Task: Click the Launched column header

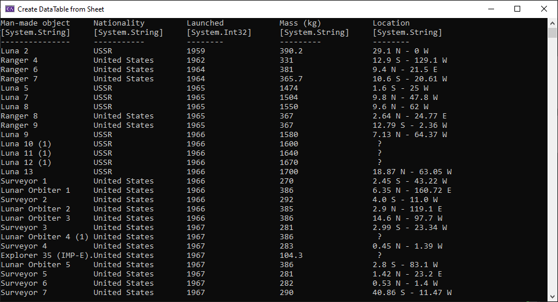Action: click(205, 23)
